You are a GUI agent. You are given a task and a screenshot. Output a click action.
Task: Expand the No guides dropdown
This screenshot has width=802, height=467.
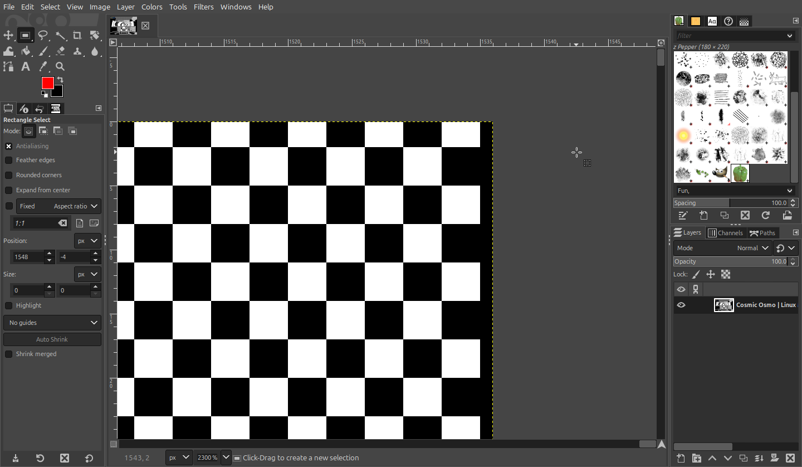(x=52, y=323)
